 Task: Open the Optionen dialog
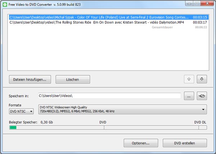click(x=141, y=143)
